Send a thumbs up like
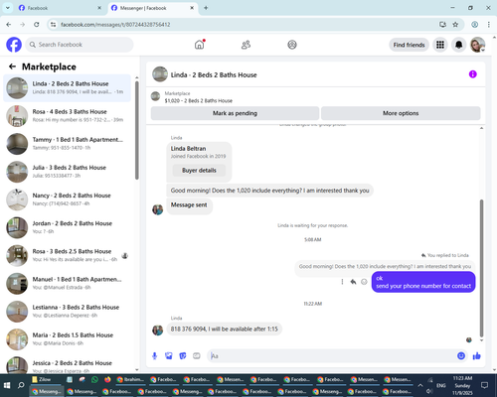This screenshot has height=397, width=497. pos(476,356)
